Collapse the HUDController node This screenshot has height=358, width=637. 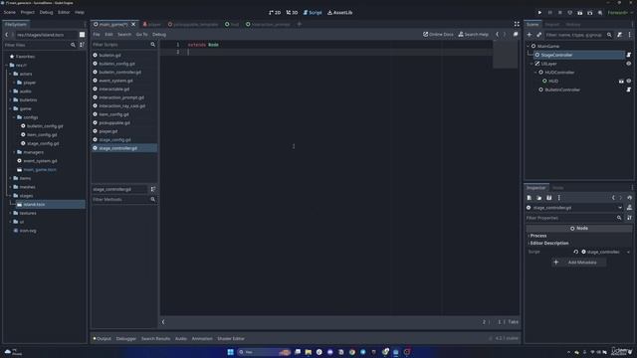pyautogui.click(x=535, y=73)
